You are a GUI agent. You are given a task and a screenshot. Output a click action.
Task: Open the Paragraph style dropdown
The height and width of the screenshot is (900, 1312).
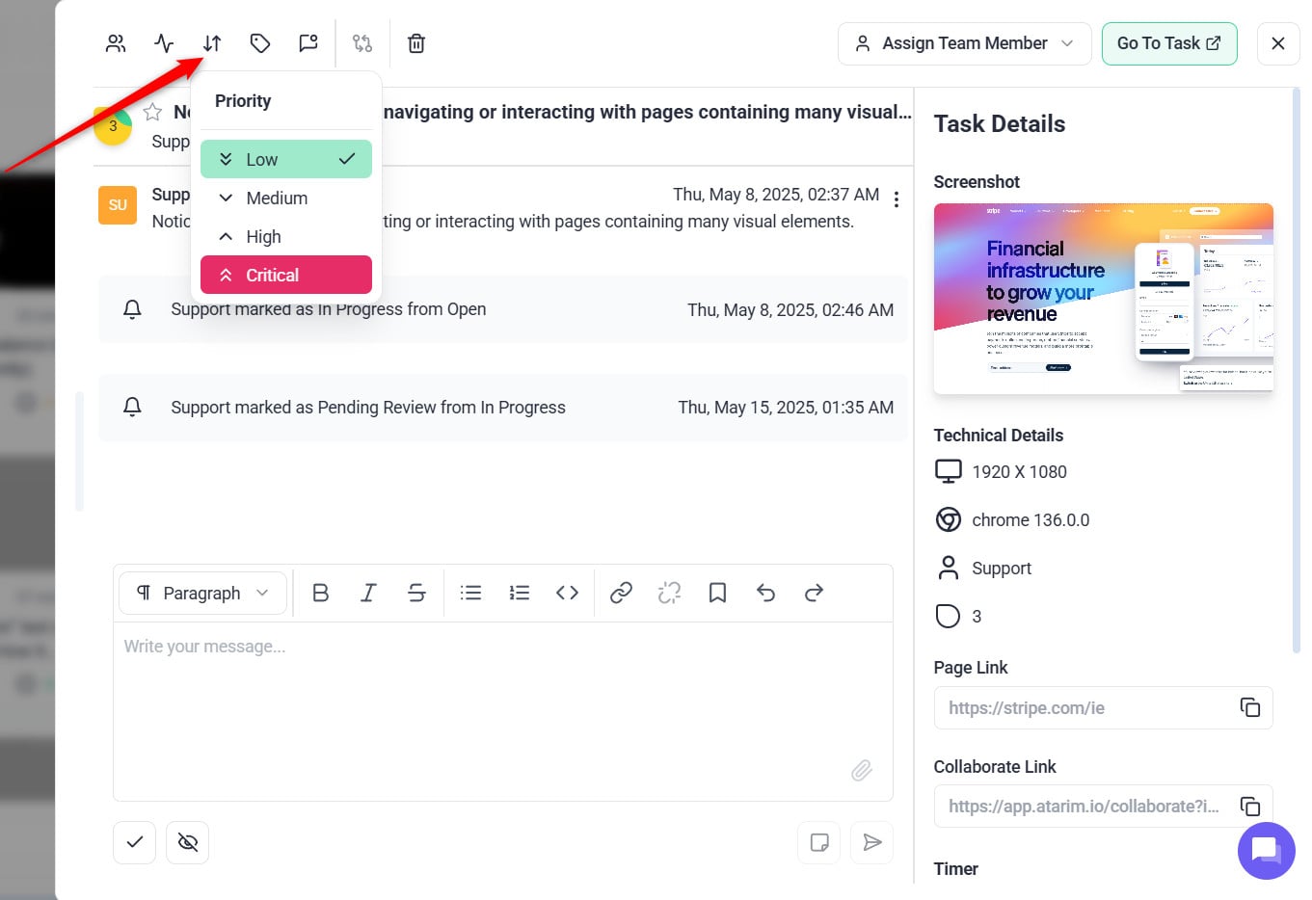(202, 593)
